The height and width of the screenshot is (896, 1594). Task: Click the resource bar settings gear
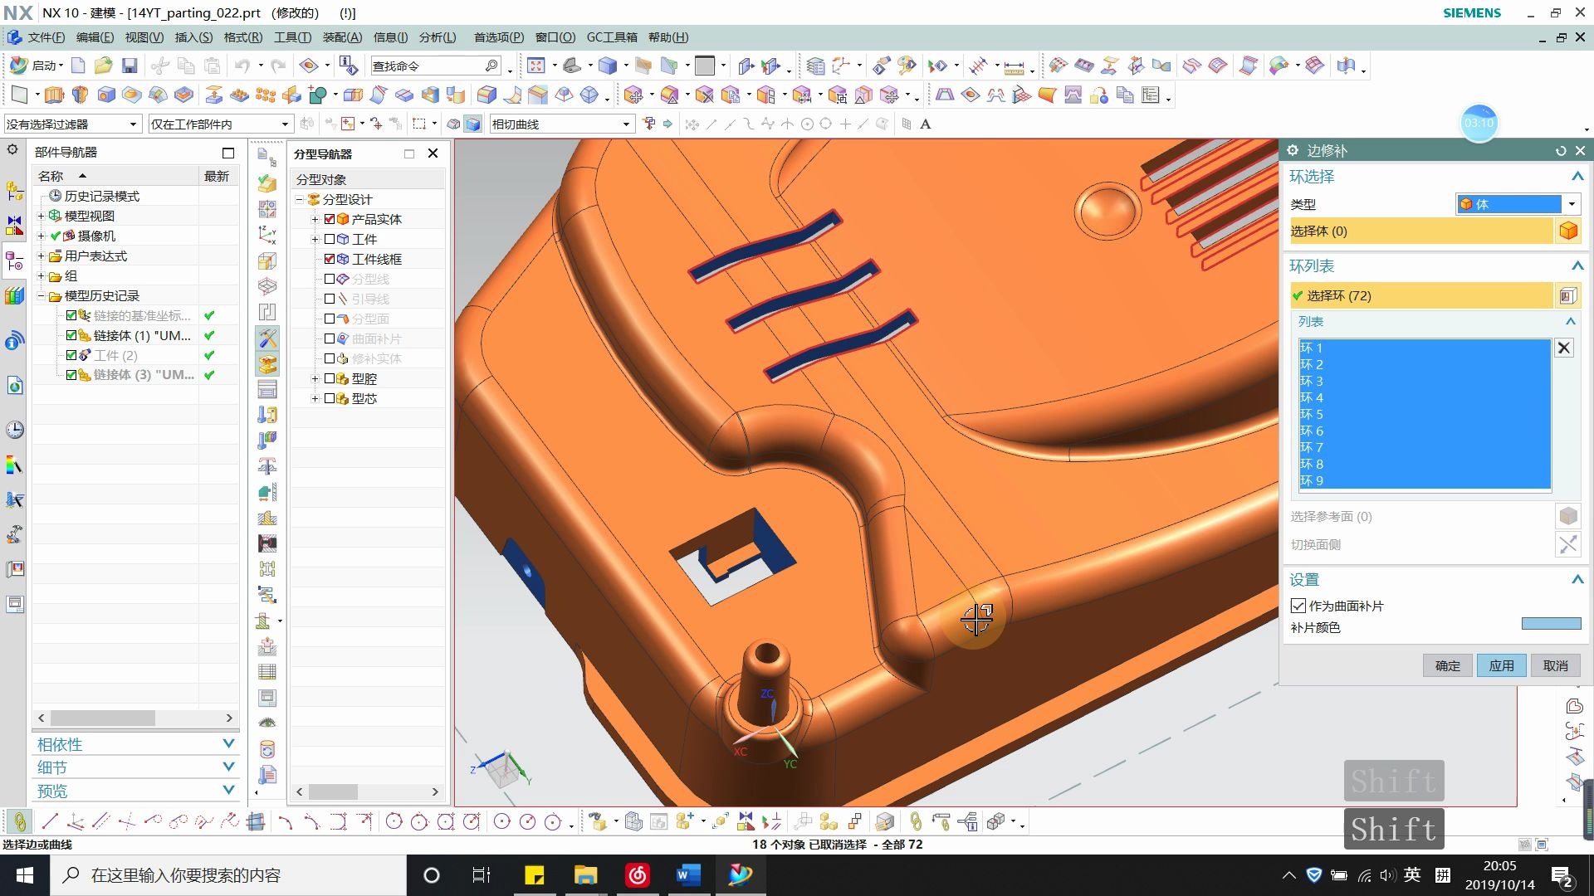[x=12, y=150]
